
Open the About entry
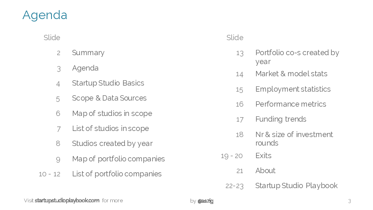pos(266,171)
